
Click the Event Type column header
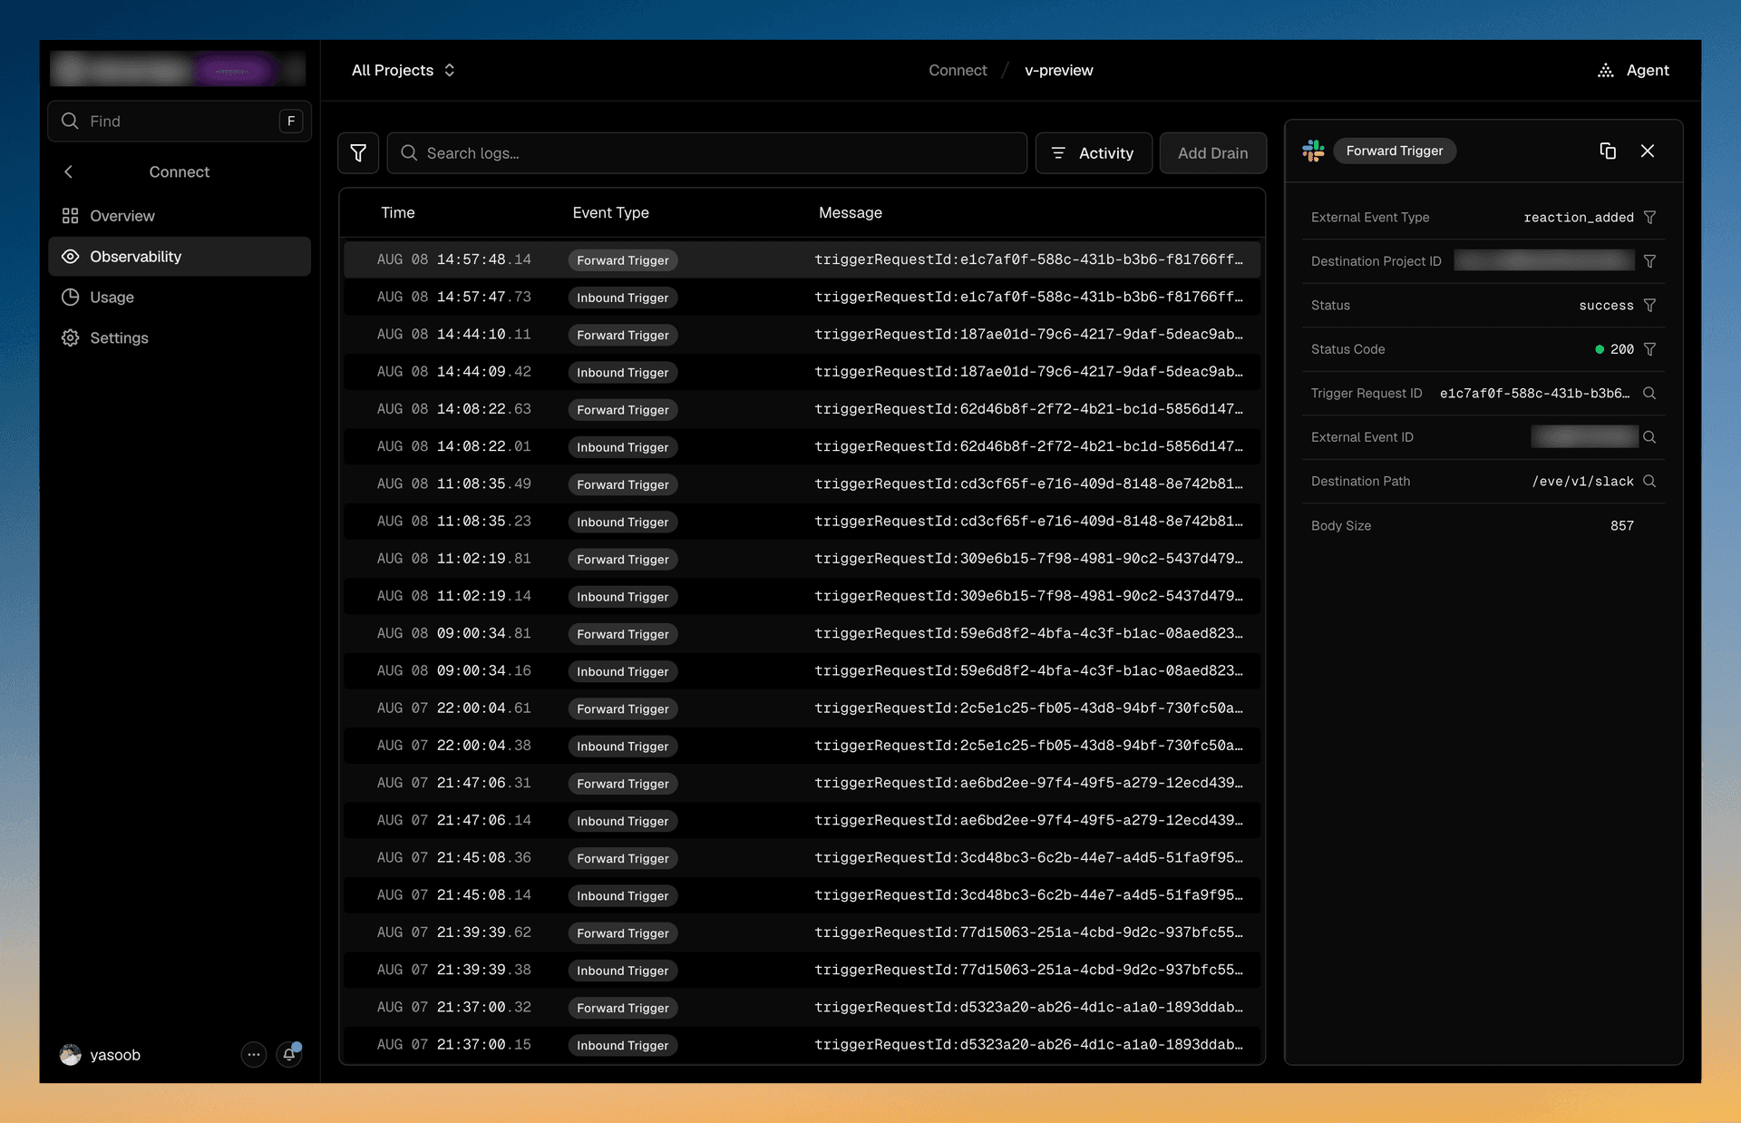coord(610,212)
